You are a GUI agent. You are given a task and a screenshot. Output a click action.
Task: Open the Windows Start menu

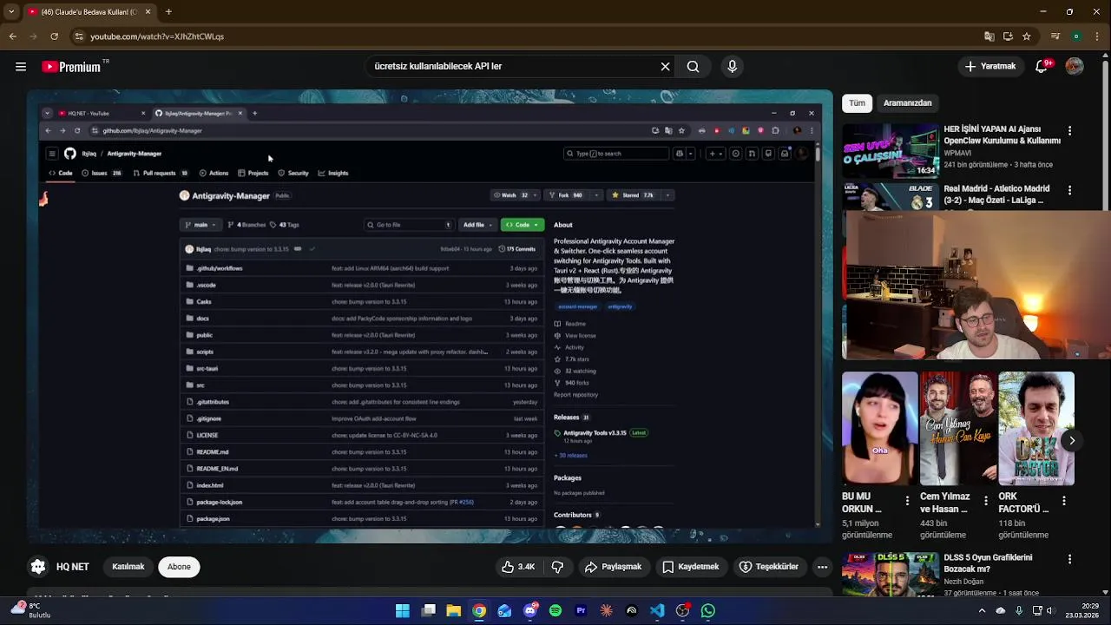coord(403,611)
